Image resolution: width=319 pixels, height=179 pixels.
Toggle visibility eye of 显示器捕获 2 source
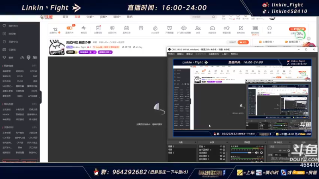pos(221,150)
